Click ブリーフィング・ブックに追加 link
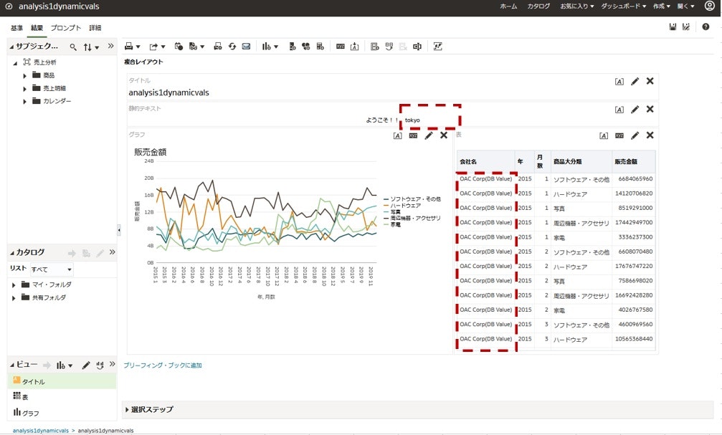This screenshot has height=435, width=722. [163, 365]
